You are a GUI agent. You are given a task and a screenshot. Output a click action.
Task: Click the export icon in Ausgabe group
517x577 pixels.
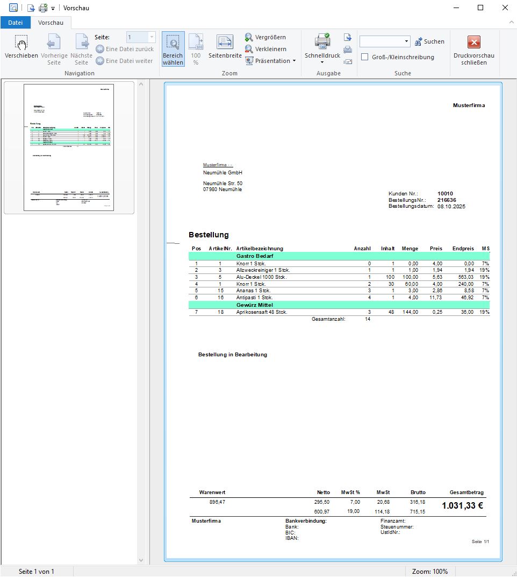[x=348, y=38]
